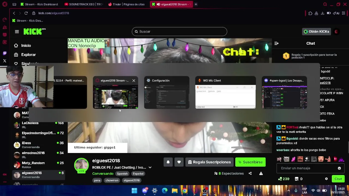349x196 pixels.
Task: Click the notification bell for elguest2018
Action: coord(168,162)
